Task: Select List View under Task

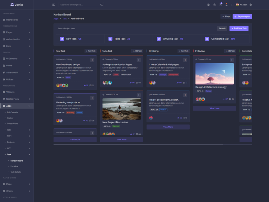Action: click(14, 166)
